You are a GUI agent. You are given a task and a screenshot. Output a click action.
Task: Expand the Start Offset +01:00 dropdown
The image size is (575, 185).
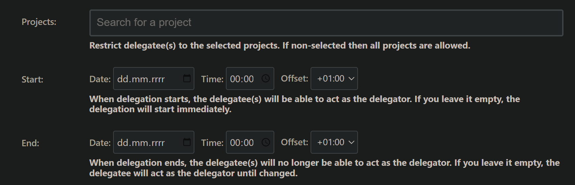(x=334, y=79)
